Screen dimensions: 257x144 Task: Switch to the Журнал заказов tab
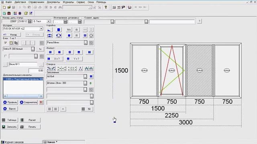[21, 142]
